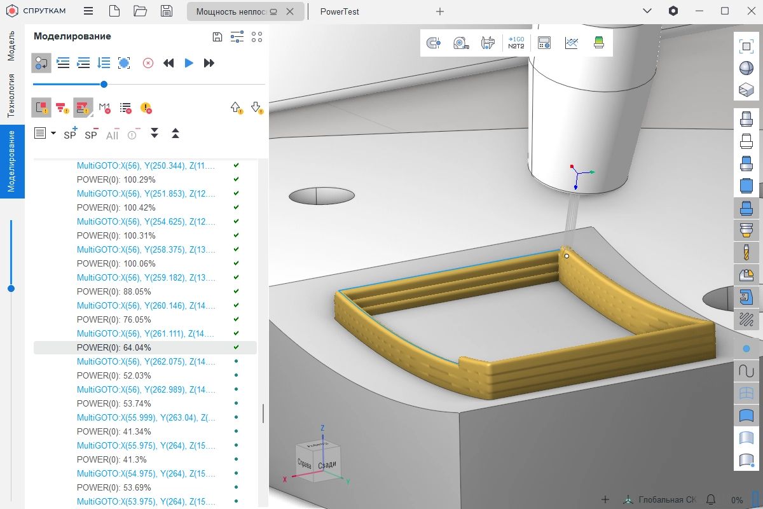This screenshot has height=509, width=763.
Task: Expand all items with double down arrows
Action: coord(154,134)
